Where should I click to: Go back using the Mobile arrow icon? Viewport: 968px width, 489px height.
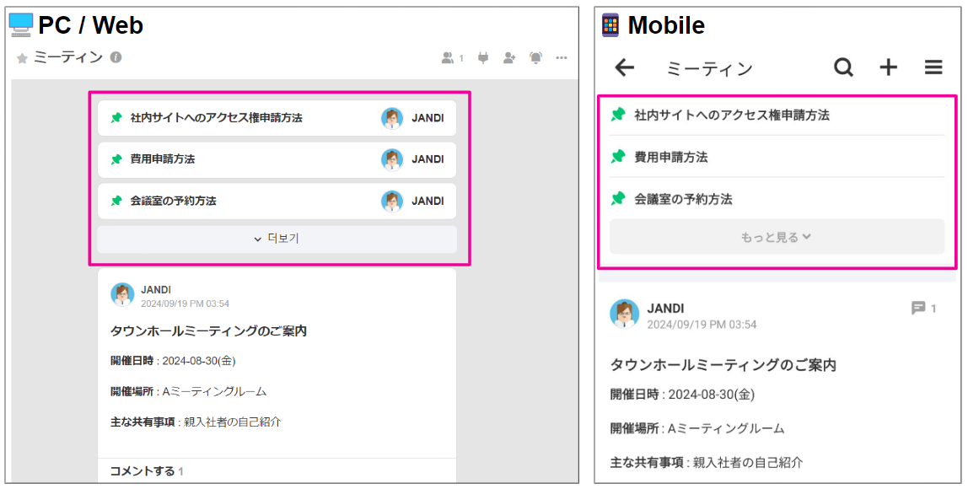coord(625,67)
